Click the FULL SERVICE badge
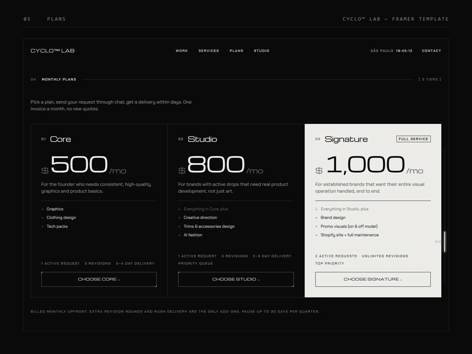 click(413, 139)
